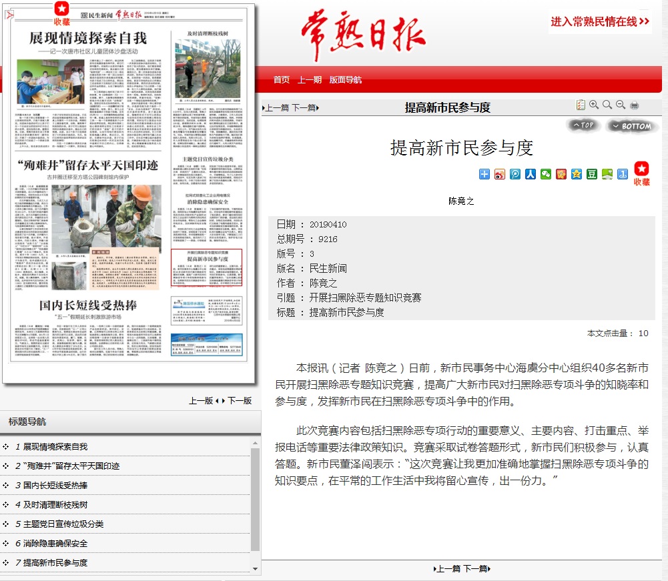Zoom out article text with minus magnifier

point(621,105)
